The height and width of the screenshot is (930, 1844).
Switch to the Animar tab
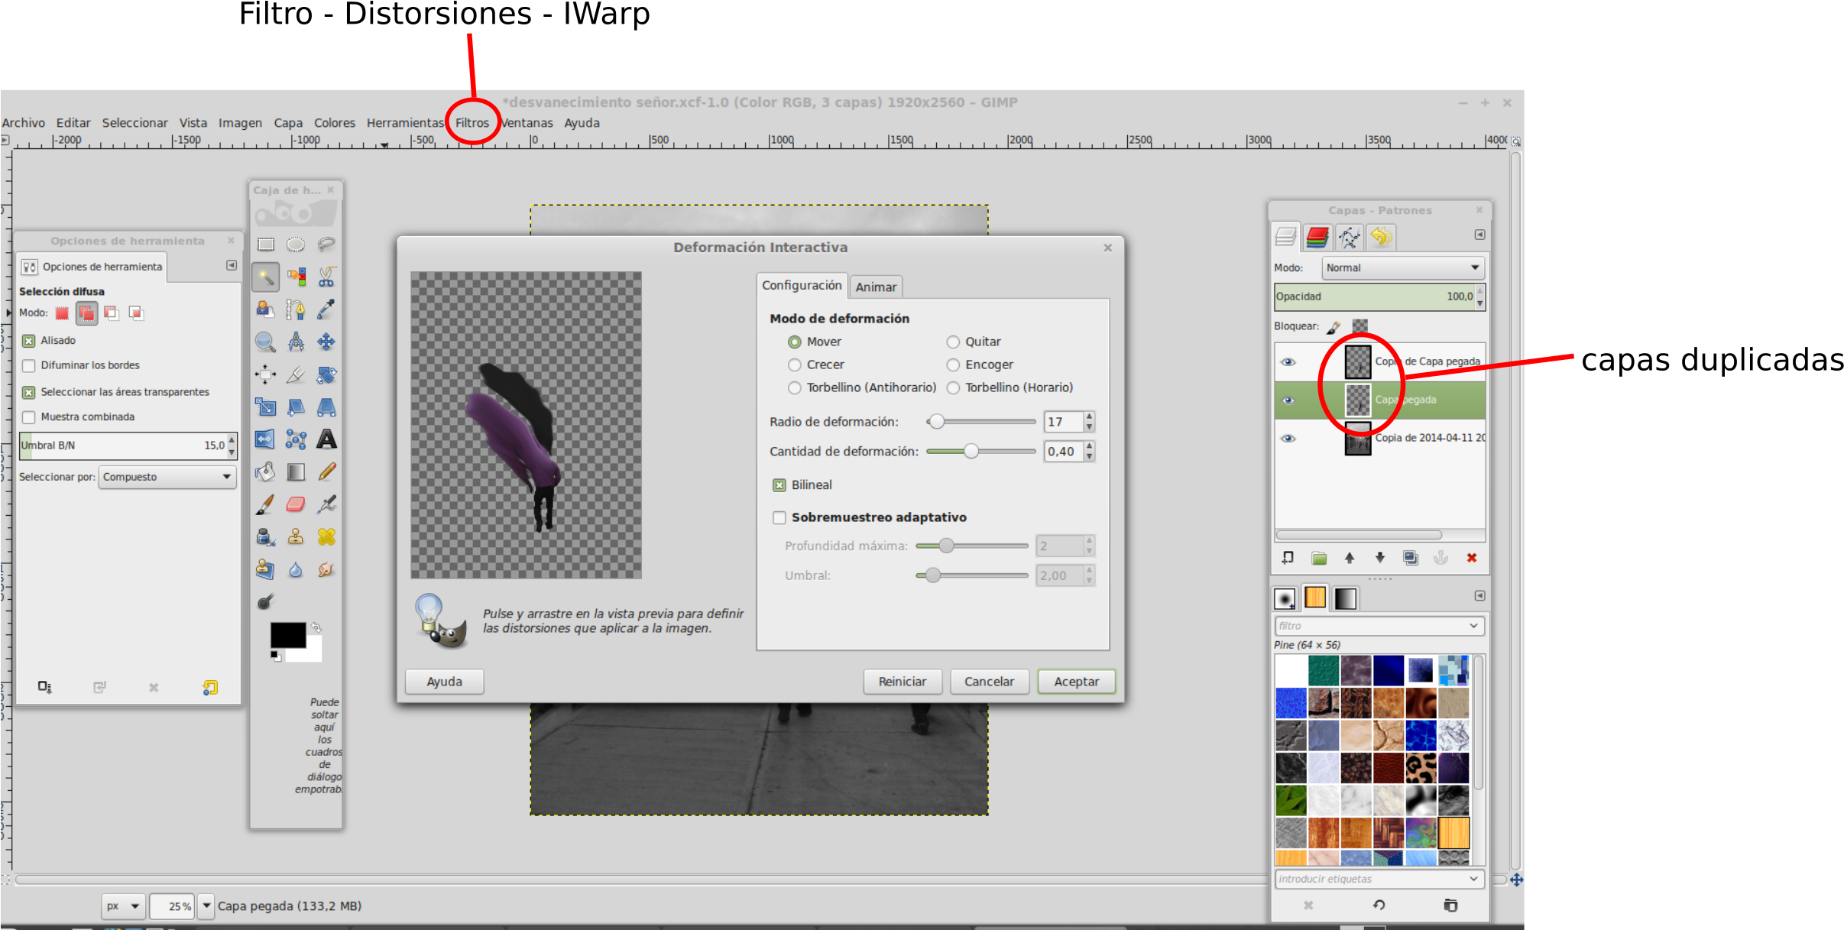[x=877, y=287]
